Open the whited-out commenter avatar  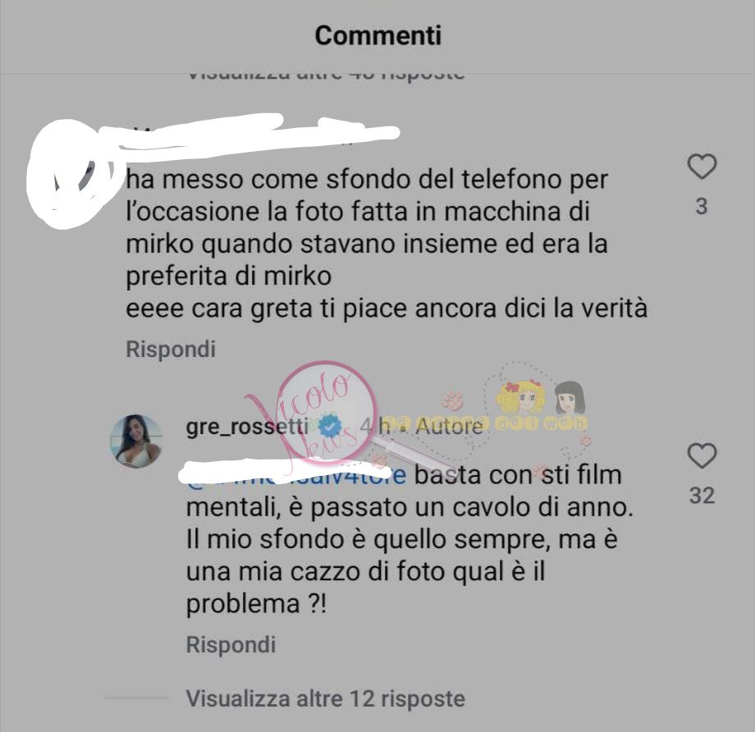click(72, 173)
